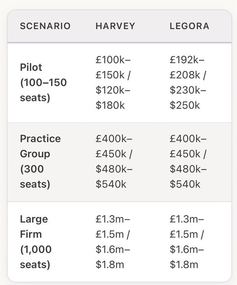Click the SCENARIO column header
Screen dimensions: 237x285
(x=45, y=26)
